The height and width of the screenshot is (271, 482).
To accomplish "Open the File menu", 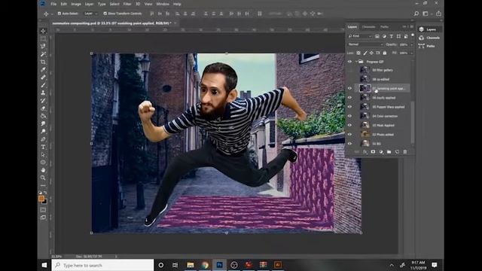I will pyautogui.click(x=53, y=4).
